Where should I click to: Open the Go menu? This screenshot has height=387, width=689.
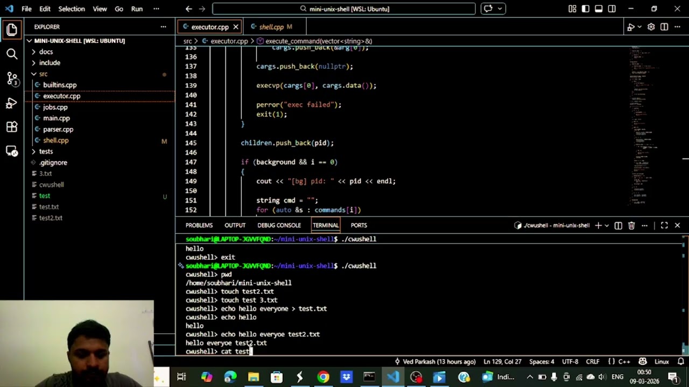119,9
